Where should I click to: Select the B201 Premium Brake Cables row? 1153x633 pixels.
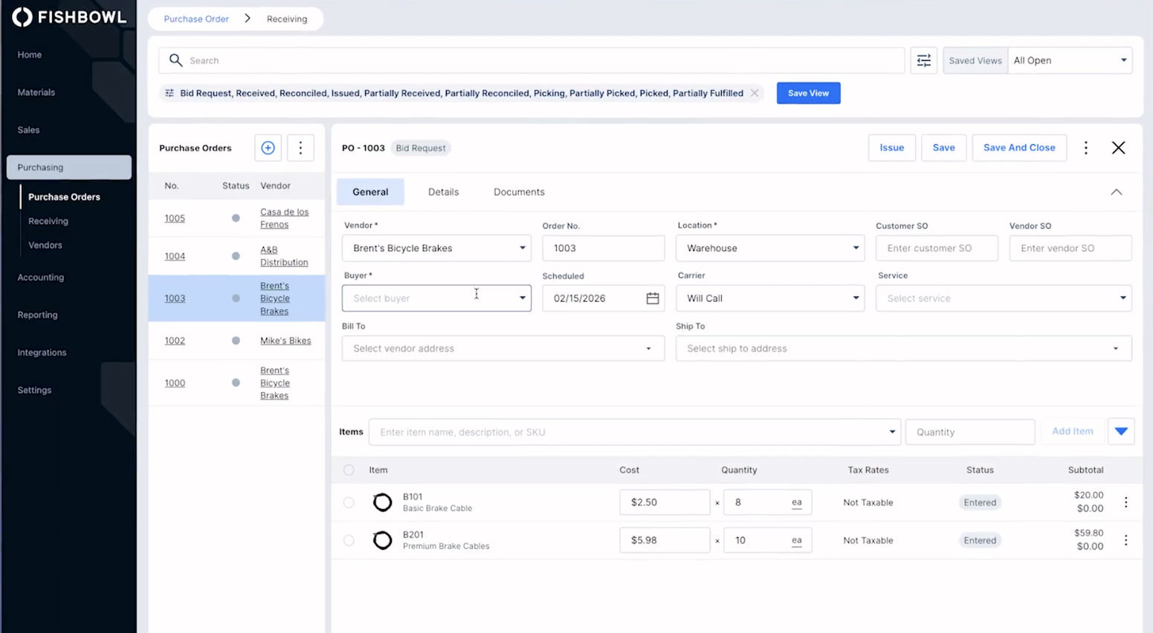pyautogui.click(x=349, y=540)
